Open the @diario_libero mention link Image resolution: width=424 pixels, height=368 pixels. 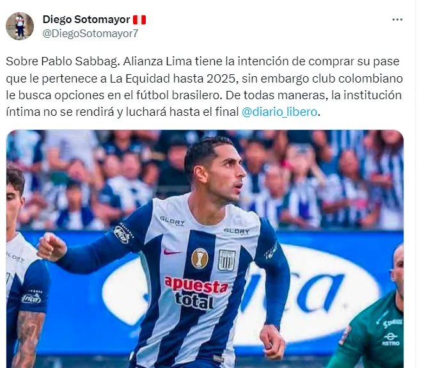(279, 112)
